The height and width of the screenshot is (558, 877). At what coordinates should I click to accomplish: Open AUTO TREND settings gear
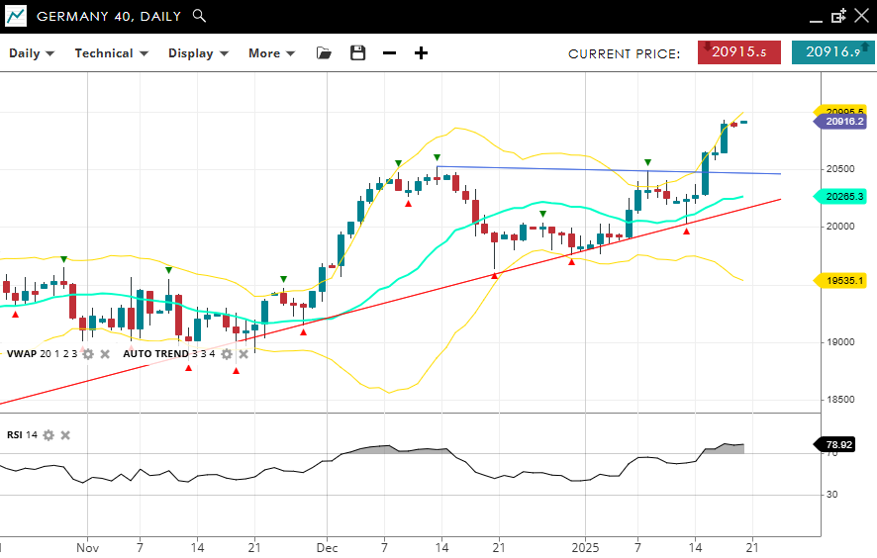point(227,354)
